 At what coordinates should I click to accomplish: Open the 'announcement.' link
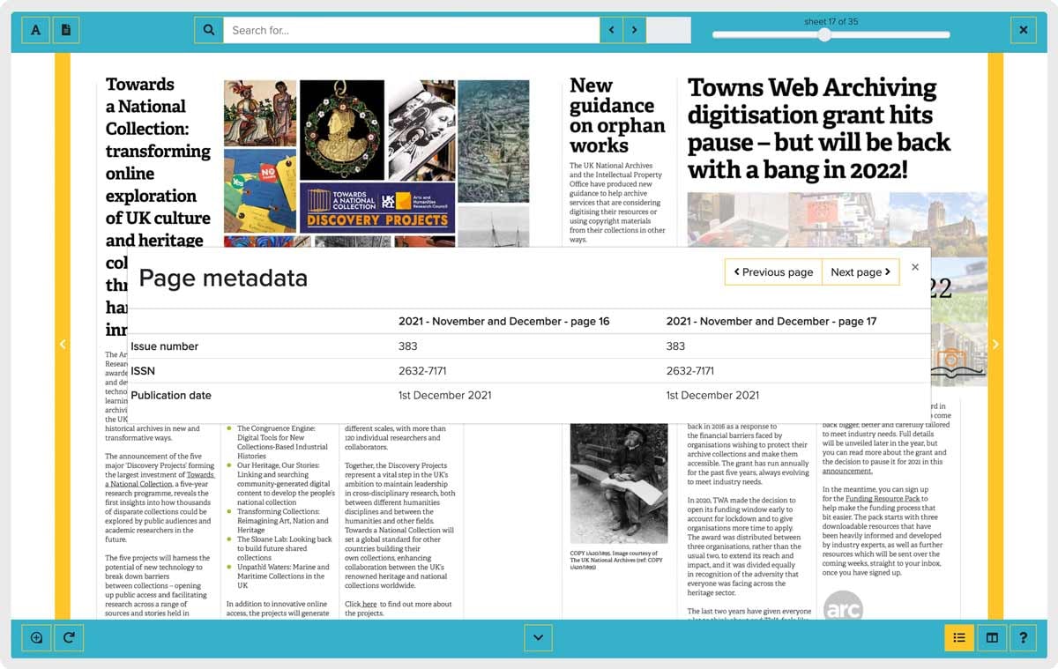pyautogui.click(x=847, y=471)
